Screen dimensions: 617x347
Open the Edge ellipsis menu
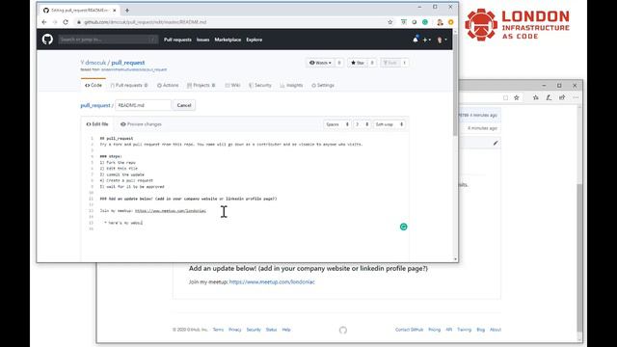(x=576, y=97)
